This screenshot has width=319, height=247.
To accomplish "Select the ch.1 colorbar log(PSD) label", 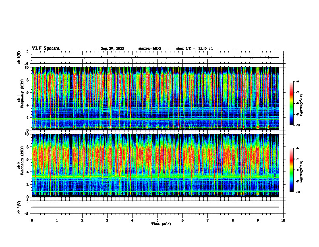I will [x=301, y=105].
